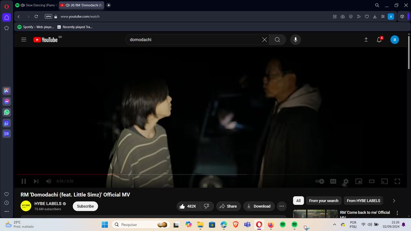Select the RM 'Domodachi' browser tab
411x231 pixels.
tap(81, 5)
